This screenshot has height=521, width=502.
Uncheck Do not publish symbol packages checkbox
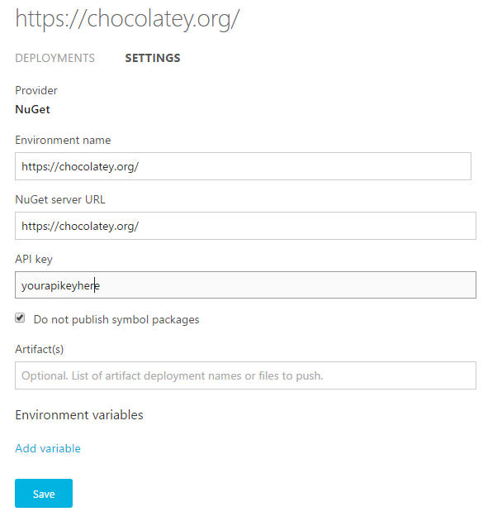tap(20, 318)
